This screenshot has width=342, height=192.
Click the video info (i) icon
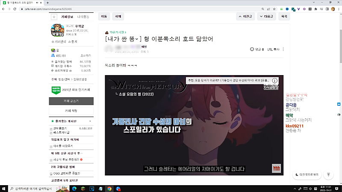coord(274,81)
